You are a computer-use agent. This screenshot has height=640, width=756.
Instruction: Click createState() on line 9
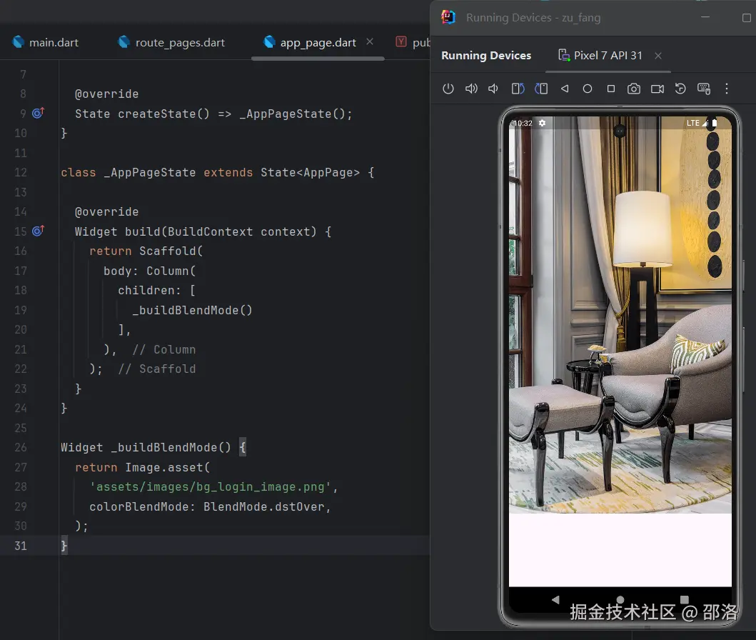[x=164, y=114]
